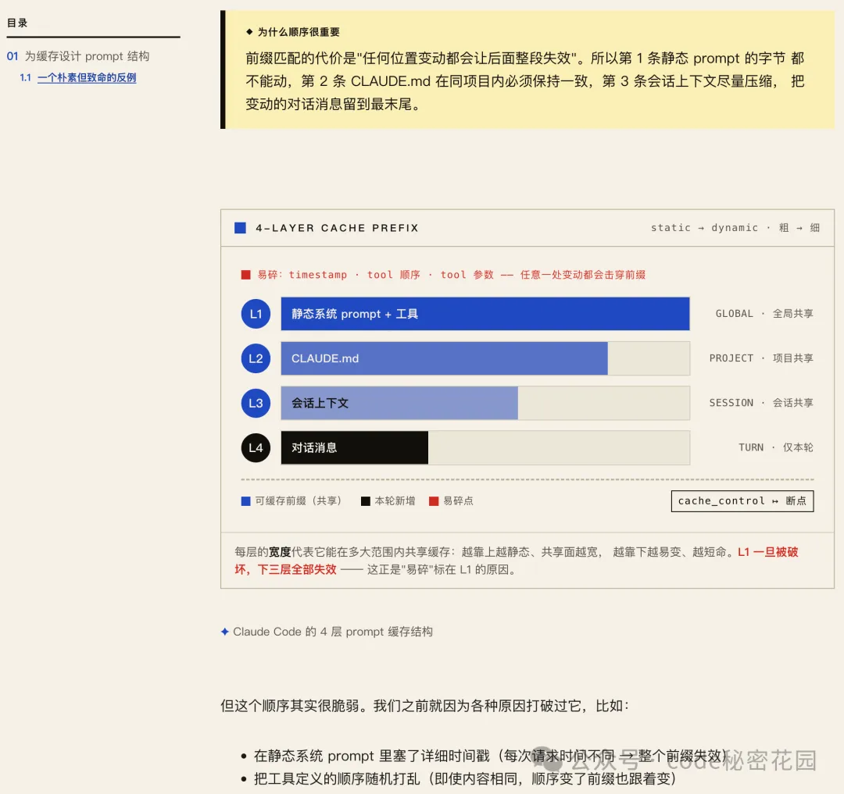The height and width of the screenshot is (794, 844).
Task: Click the red text L1 一旦被破坏
Action: [x=517, y=561]
